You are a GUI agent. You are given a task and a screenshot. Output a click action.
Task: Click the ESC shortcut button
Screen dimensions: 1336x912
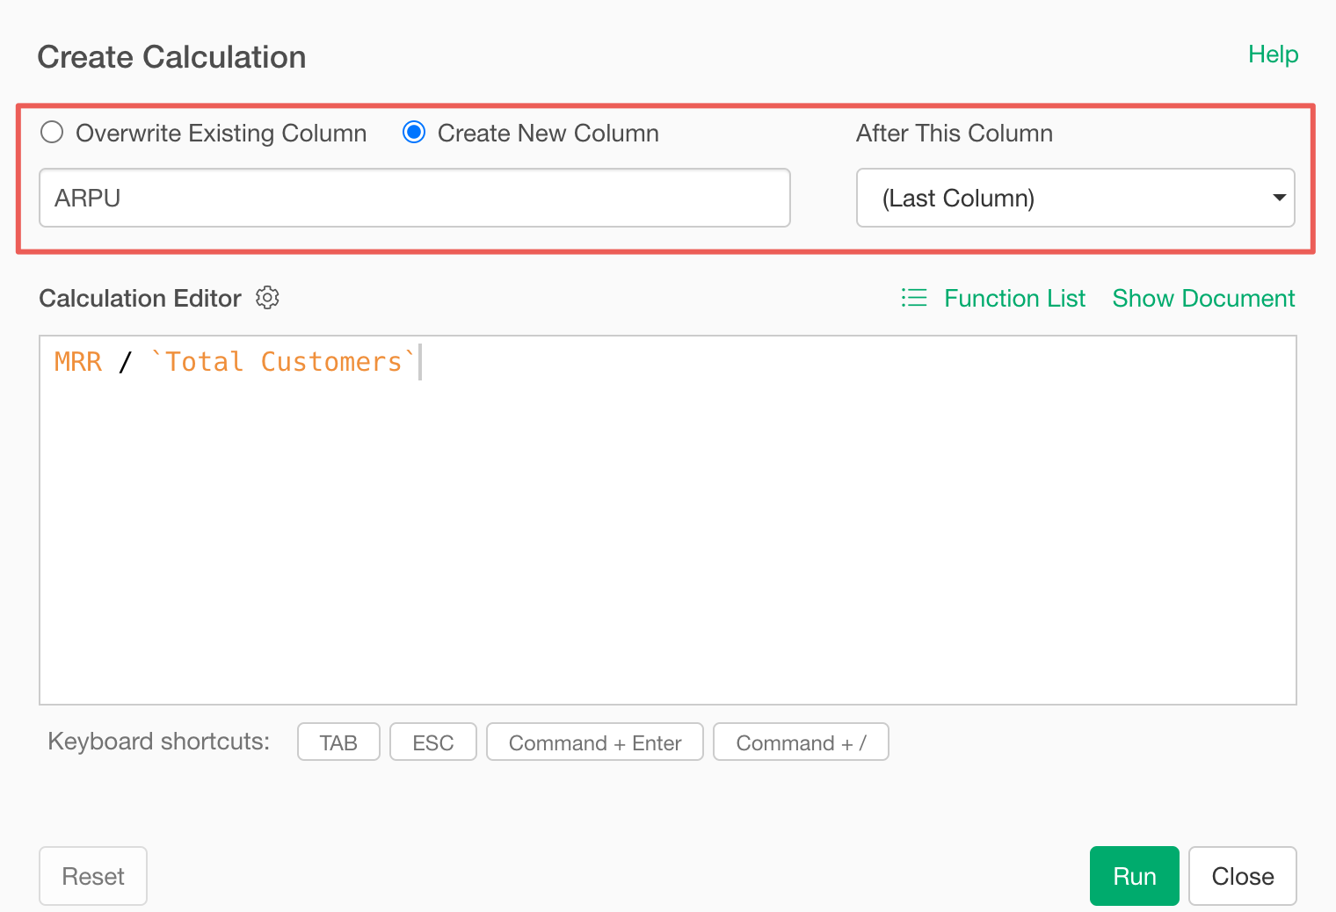[x=433, y=742]
